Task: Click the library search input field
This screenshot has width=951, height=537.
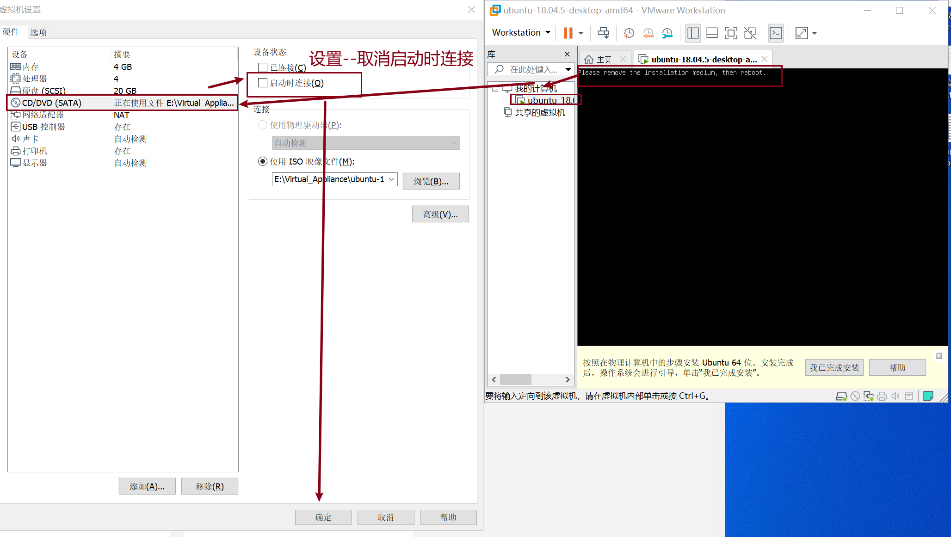Action: [530, 69]
